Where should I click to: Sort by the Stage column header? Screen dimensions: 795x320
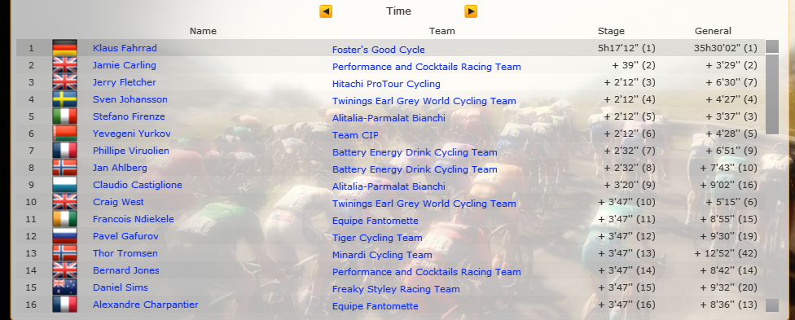(611, 31)
